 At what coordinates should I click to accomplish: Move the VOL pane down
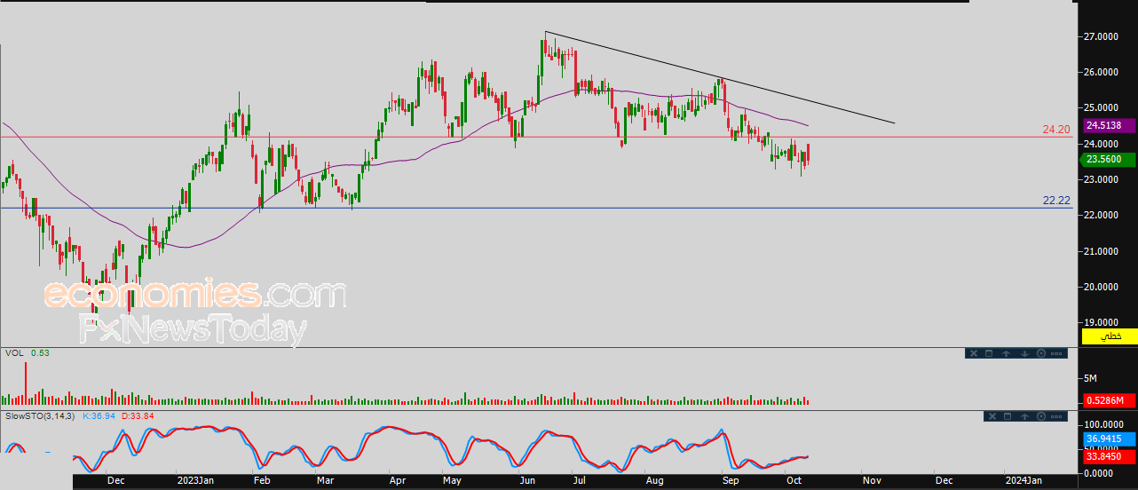pyautogui.click(x=1025, y=353)
